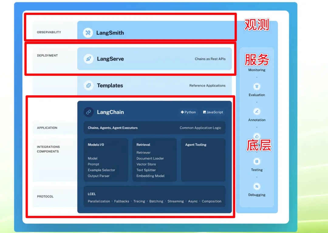Click 'Common Application Logic' text
This screenshot has height=233, width=328.
200,128
